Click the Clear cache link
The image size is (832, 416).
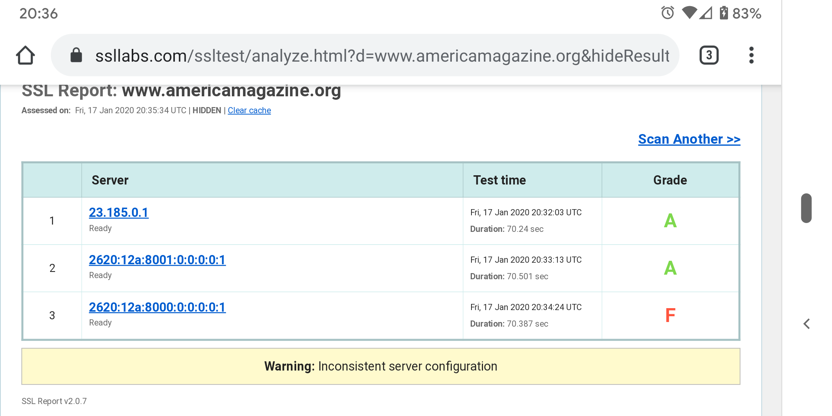249,111
